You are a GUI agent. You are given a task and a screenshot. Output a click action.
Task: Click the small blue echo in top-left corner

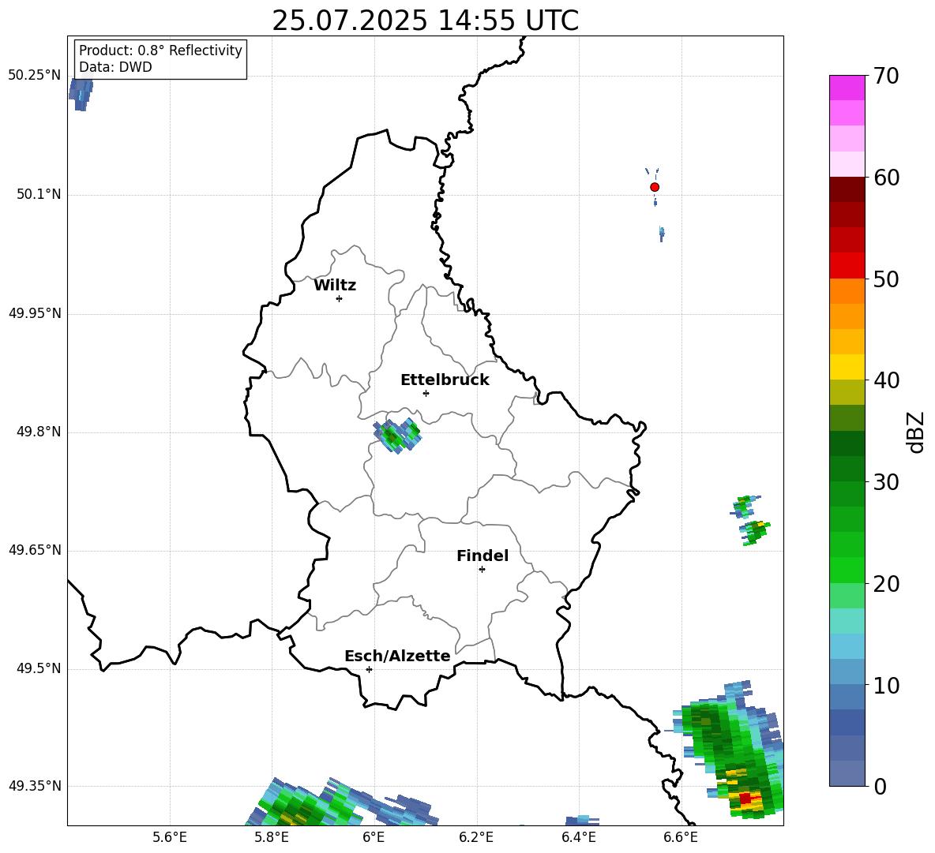pyautogui.click(x=81, y=95)
